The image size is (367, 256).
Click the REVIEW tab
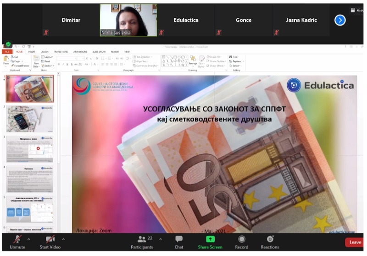pos(115,52)
